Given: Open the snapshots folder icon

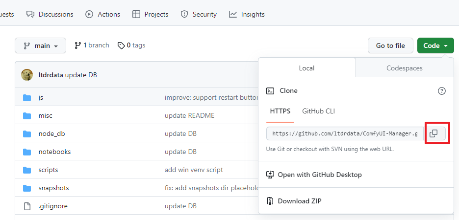Looking at the screenshot, I should [27, 188].
